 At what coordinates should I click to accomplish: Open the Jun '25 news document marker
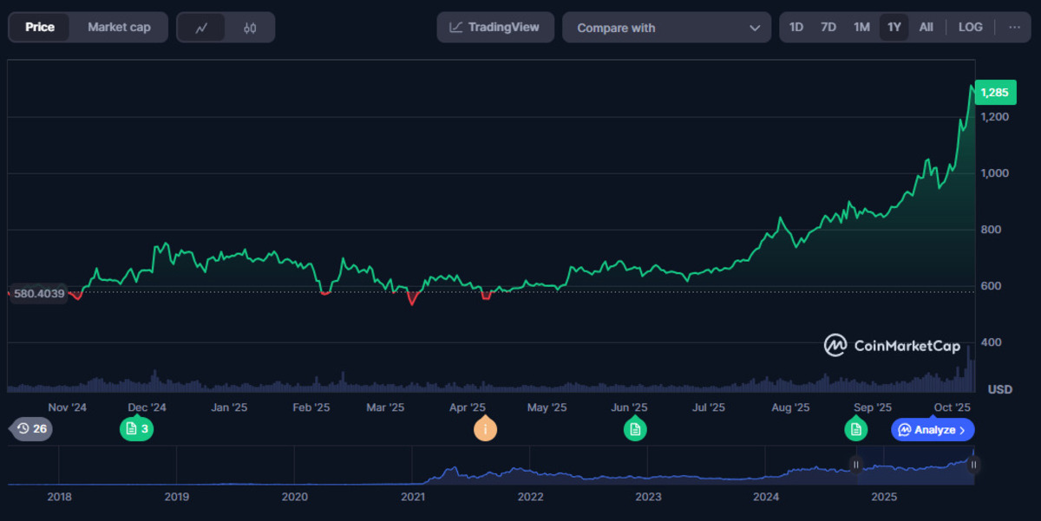[635, 428]
